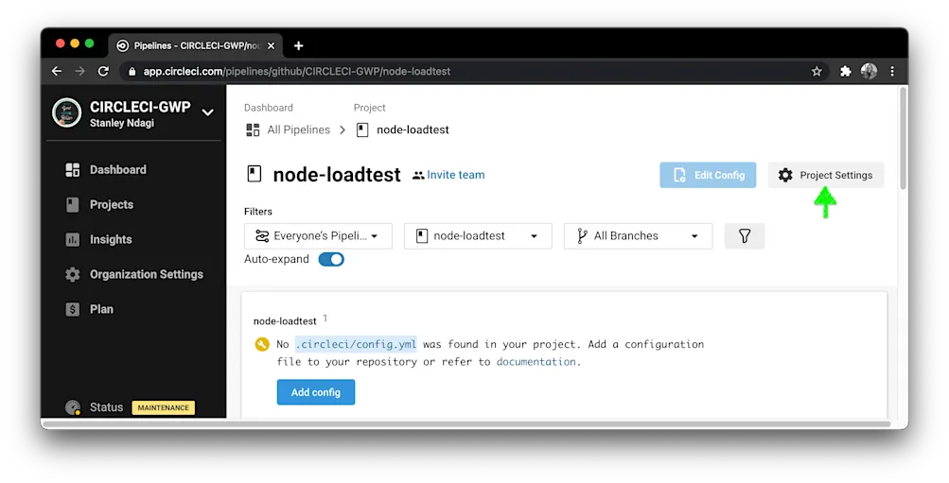This screenshot has width=949, height=483.
Task: Click the wrench warning icon
Action: coord(262,345)
